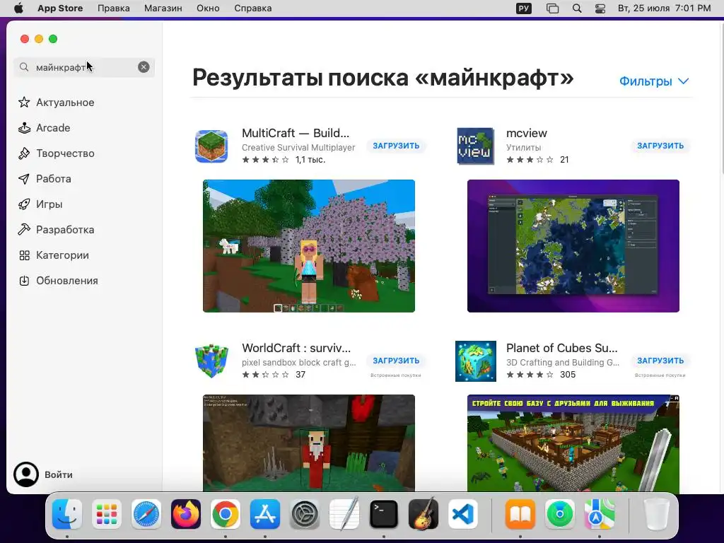
Task: Select the Творчество brush icon
Action: coord(24,153)
